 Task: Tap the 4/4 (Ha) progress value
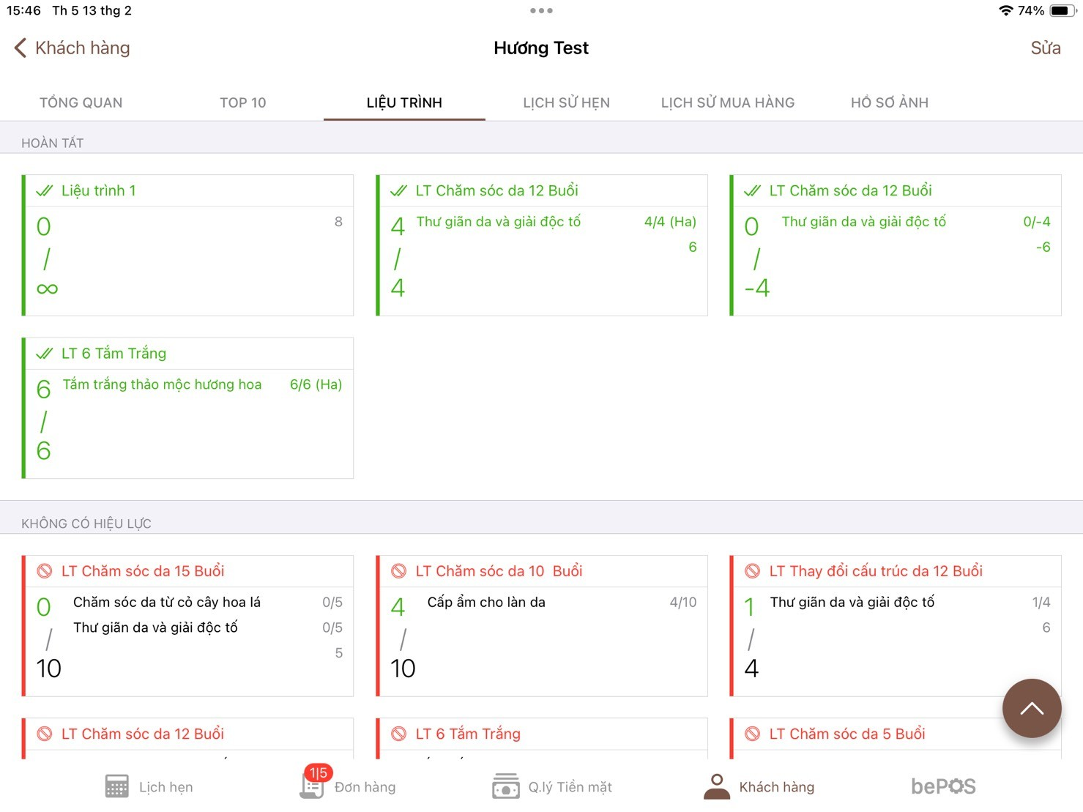point(670,222)
